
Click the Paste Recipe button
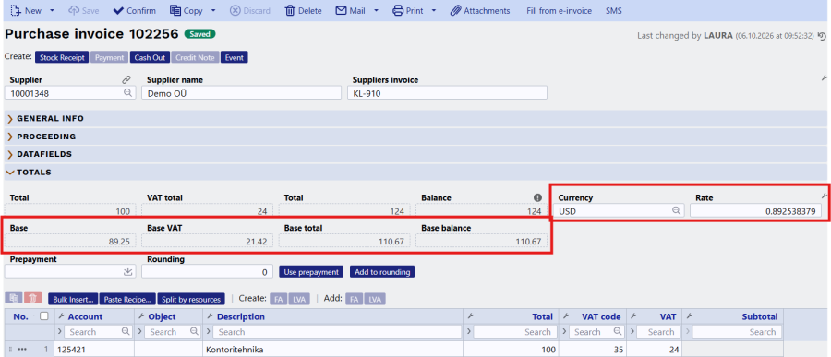(x=127, y=299)
